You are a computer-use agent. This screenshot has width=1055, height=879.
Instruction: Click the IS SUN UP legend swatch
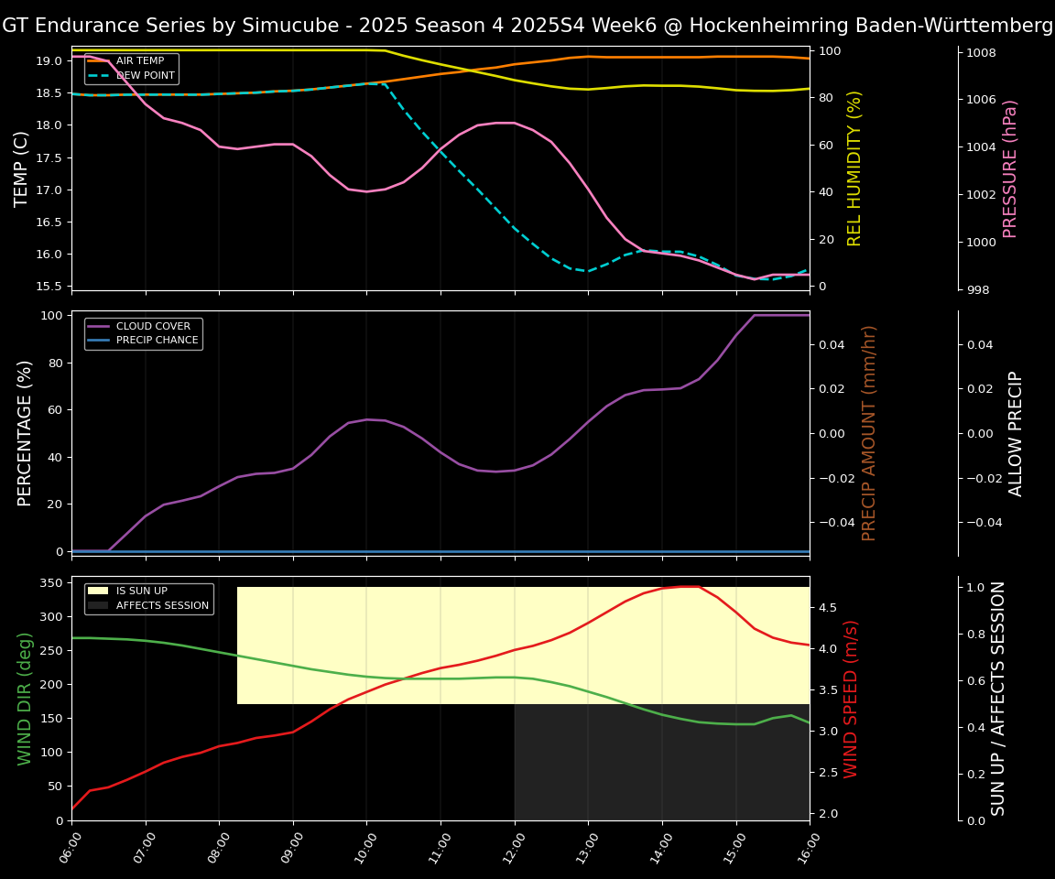[x=98, y=591]
